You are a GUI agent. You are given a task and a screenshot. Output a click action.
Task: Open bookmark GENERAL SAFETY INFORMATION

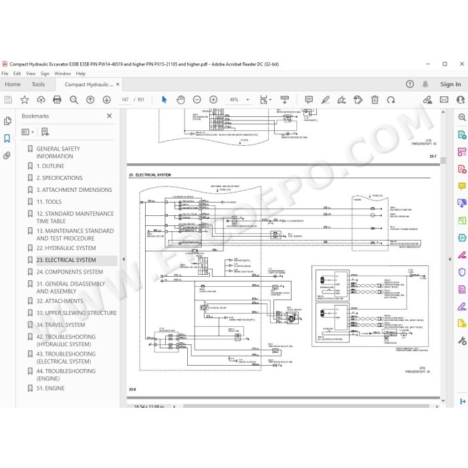pos(58,152)
